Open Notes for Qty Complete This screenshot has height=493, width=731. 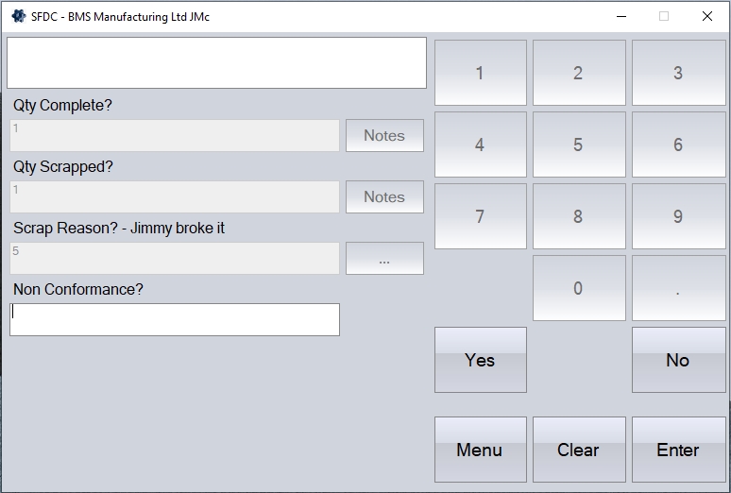[384, 136]
